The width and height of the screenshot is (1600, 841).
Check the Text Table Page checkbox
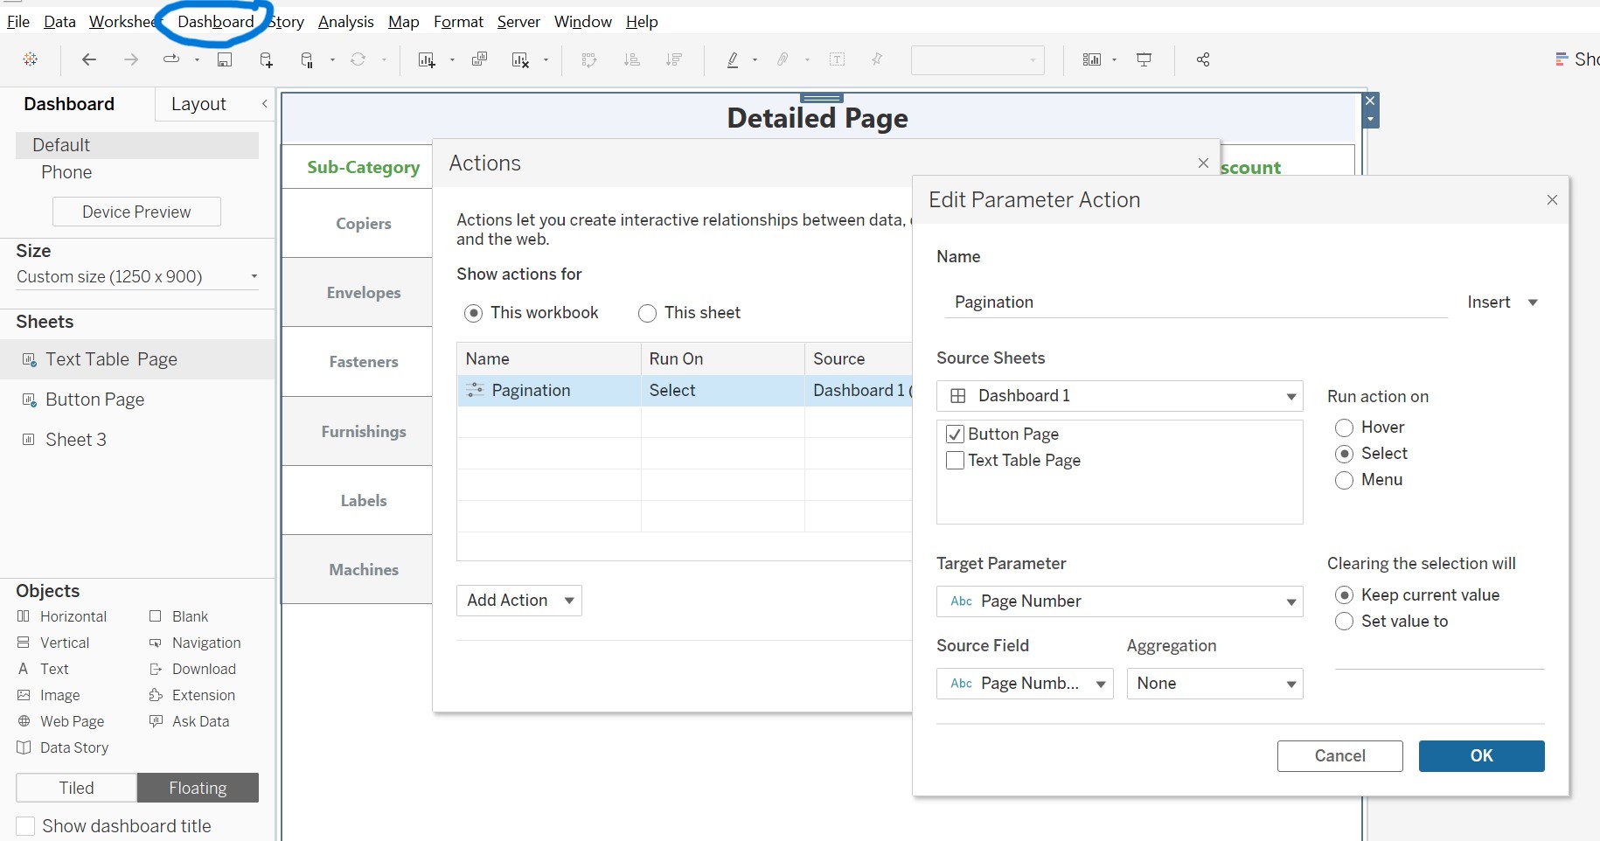click(956, 461)
